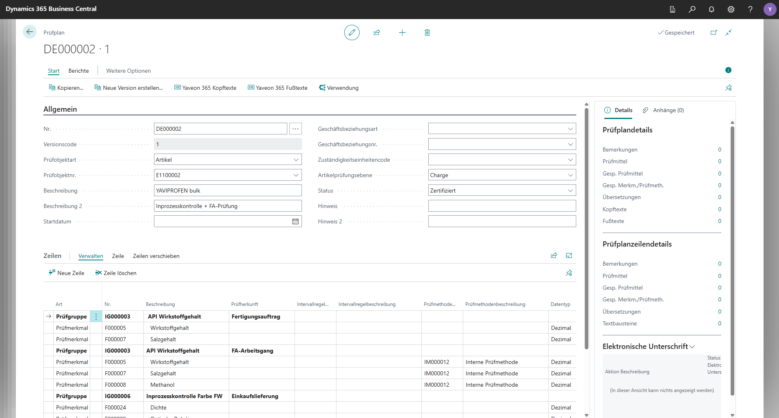779x418 pixels.
Task: Open the Status dropdown showing Zertifiziert
Action: tap(571, 190)
